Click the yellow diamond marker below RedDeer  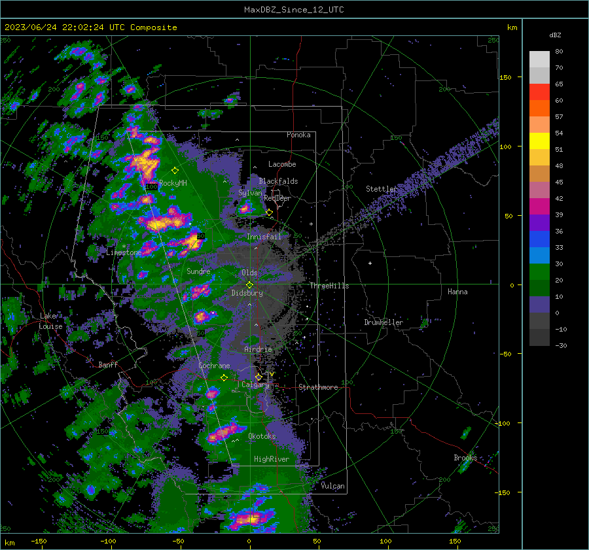(270, 213)
